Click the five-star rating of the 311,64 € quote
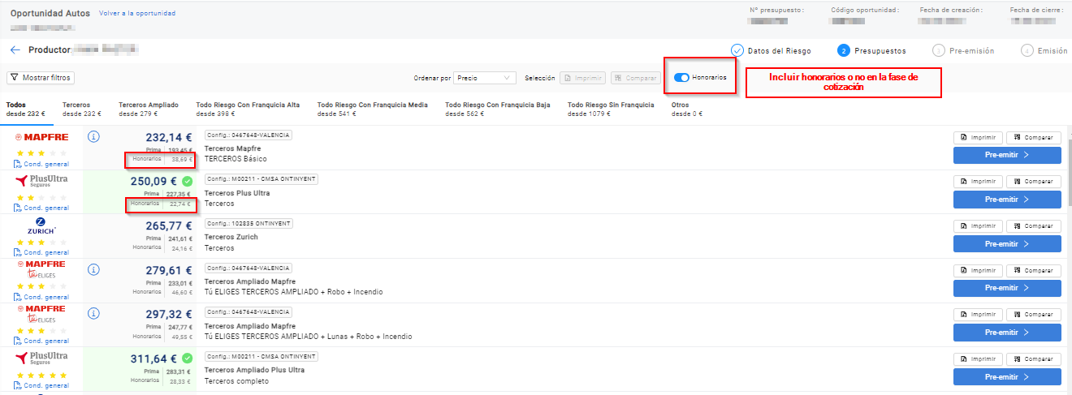The width and height of the screenshot is (1072, 395). 41,375
